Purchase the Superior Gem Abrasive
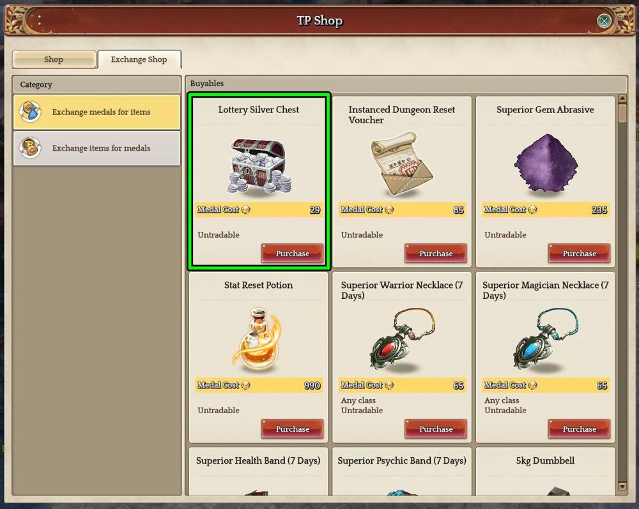This screenshot has height=509, width=639. [579, 254]
